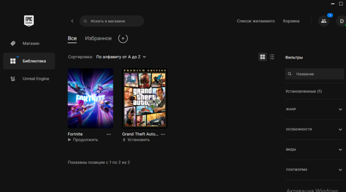Open the friends list icon
Viewport: 346px width, 192px height.
coord(324,21)
